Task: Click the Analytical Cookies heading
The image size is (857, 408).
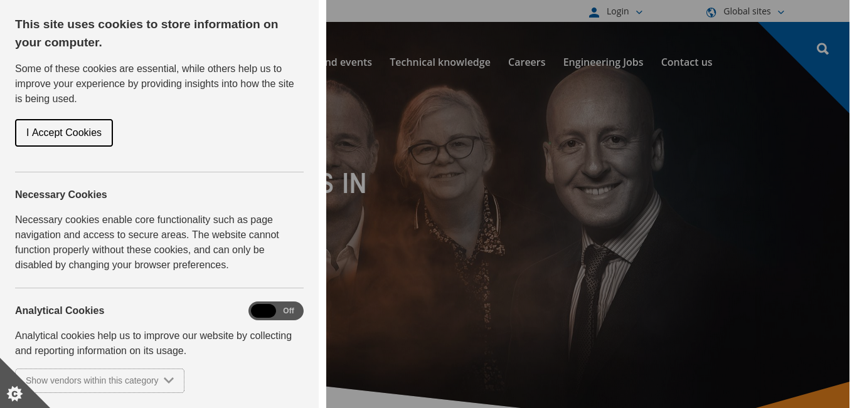Action: pos(60,311)
